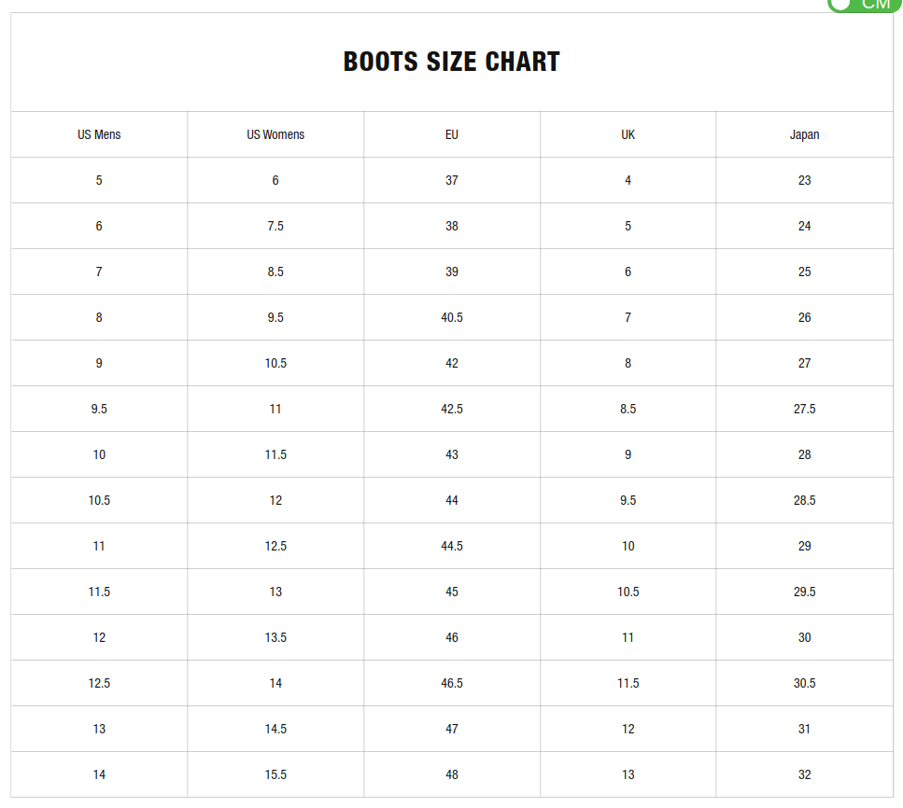Image resolution: width=903 pixels, height=808 pixels.
Task: Select US Womens size 7.5
Action: (x=275, y=226)
